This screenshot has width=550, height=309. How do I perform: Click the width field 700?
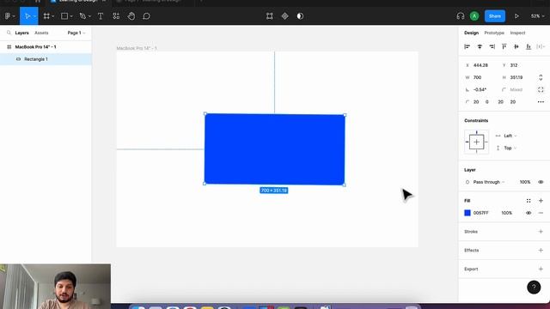(x=478, y=77)
